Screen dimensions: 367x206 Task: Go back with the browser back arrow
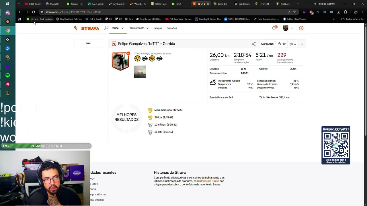20,12
